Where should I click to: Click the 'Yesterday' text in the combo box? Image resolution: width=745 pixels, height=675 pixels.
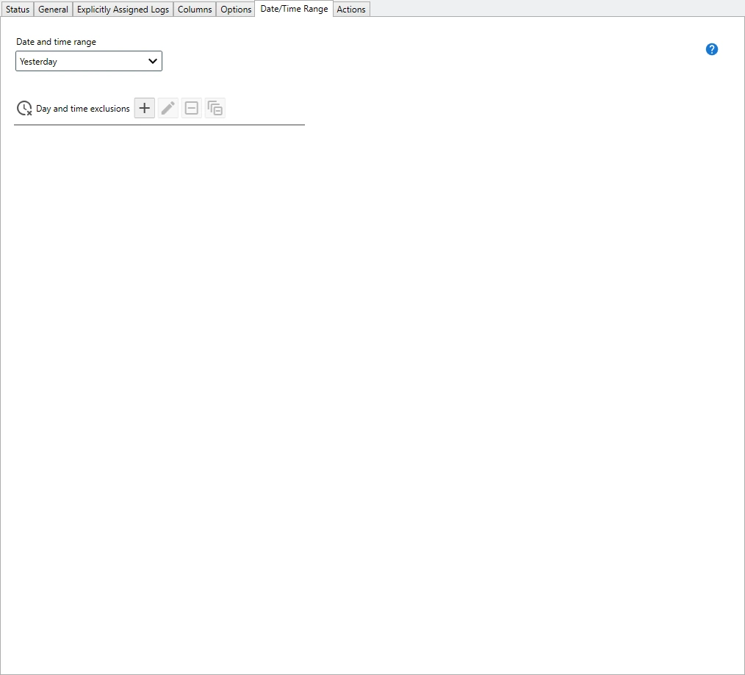39,62
